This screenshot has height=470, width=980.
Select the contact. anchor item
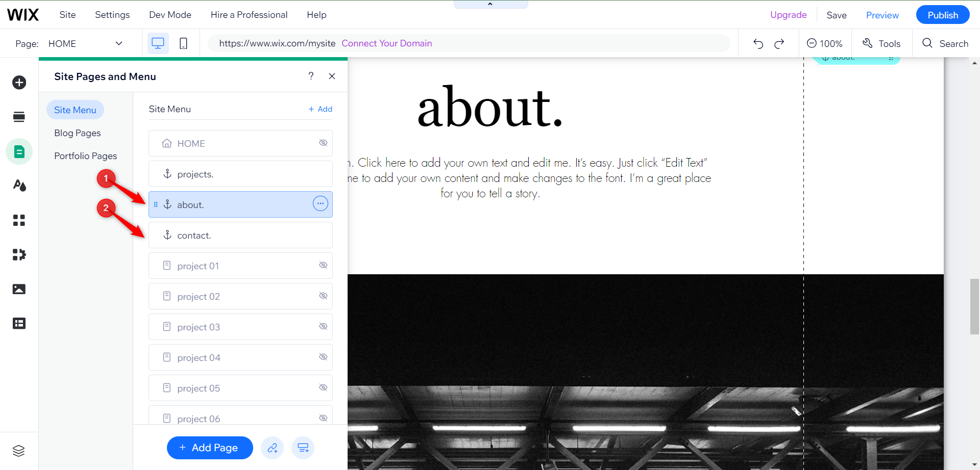pos(240,235)
